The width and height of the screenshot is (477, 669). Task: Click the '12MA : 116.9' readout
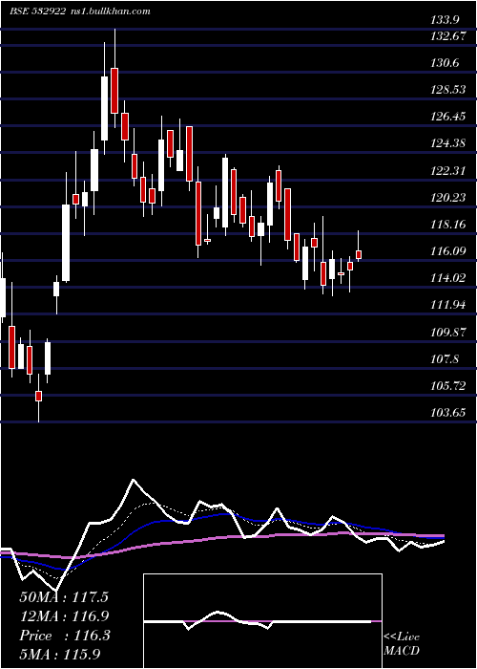64,616
